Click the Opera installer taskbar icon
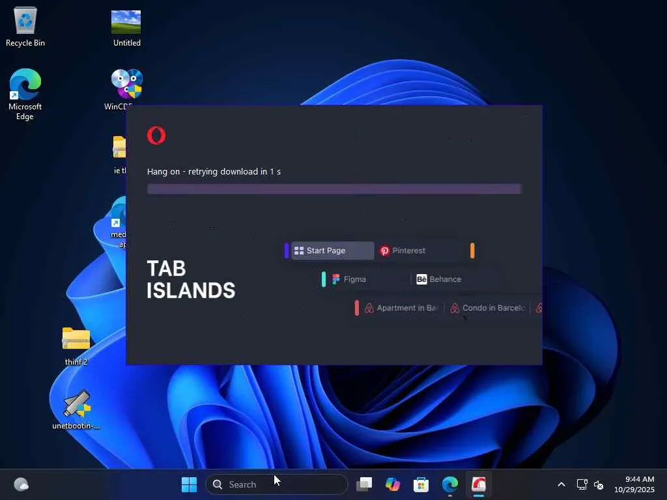This screenshot has width=667, height=500. pos(479,484)
